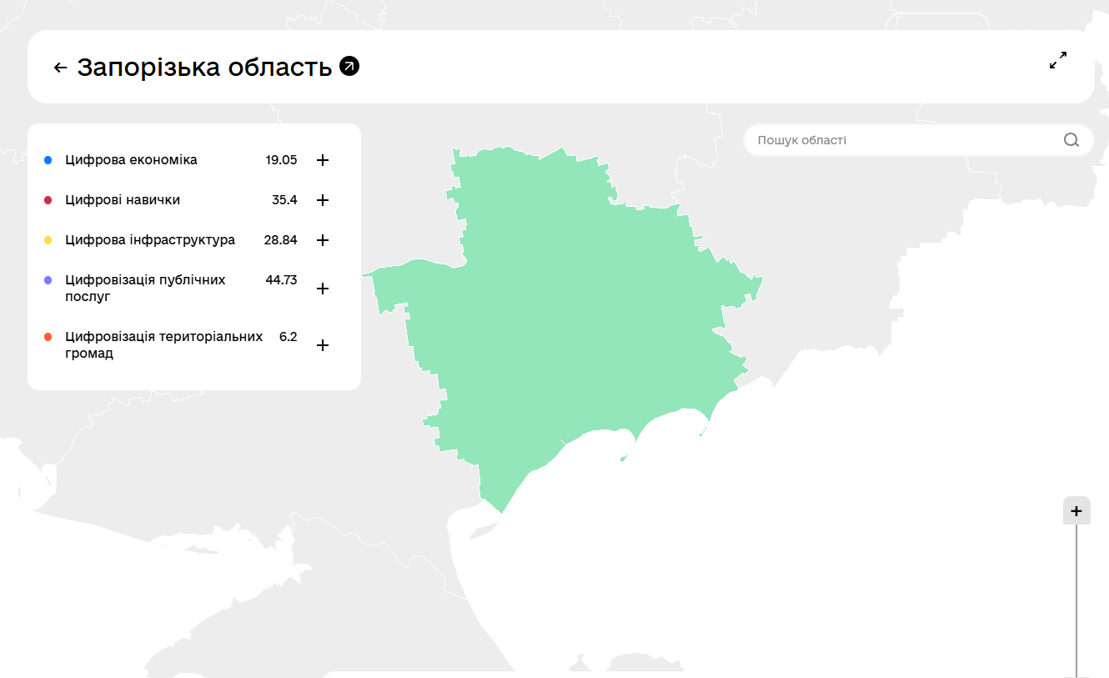This screenshot has width=1109, height=678.
Task: Zoom in the map with plus button
Action: coord(1076,511)
